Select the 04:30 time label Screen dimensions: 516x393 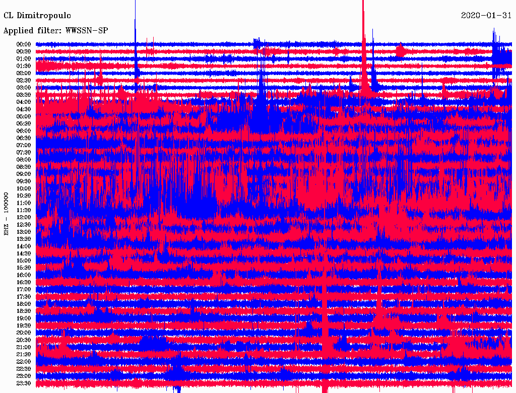click(x=24, y=109)
